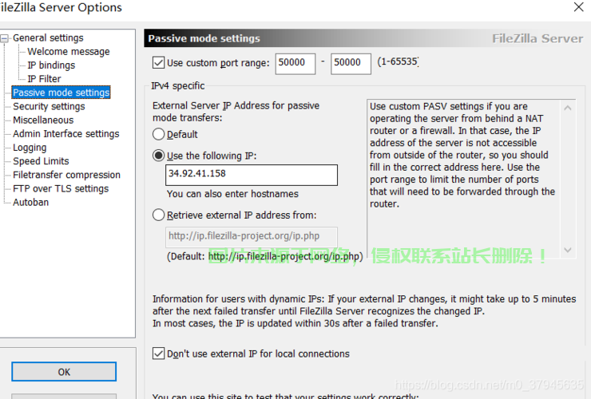Open Miscellaneous settings page
The width and height of the screenshot is (591, 399).
pos(43,120)
